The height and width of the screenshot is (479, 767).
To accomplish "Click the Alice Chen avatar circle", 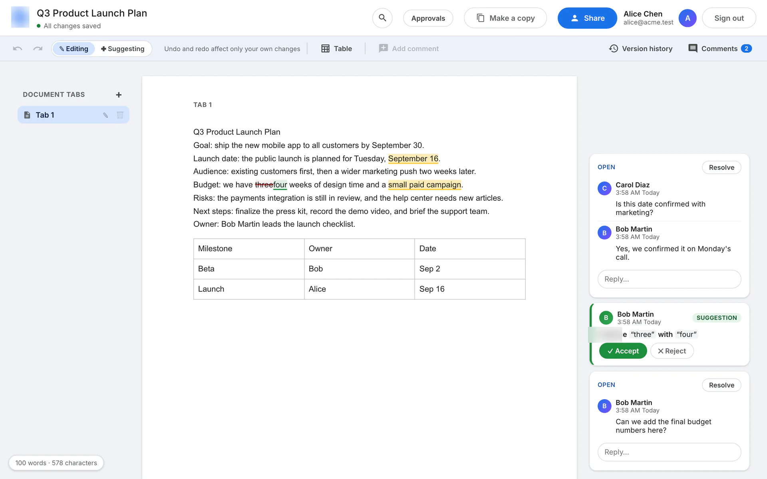I will click(x=688, y=18).
